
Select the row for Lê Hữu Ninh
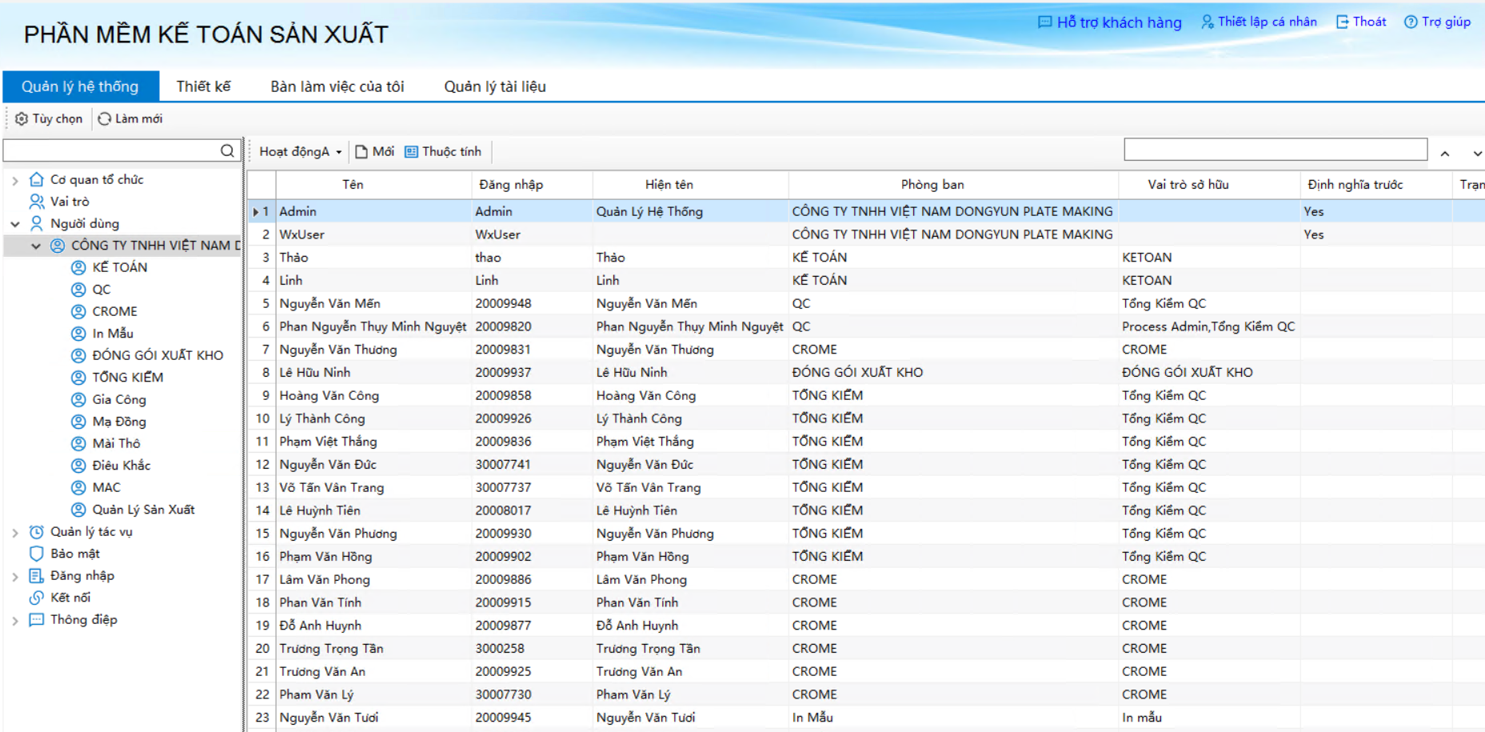point(315,373)
